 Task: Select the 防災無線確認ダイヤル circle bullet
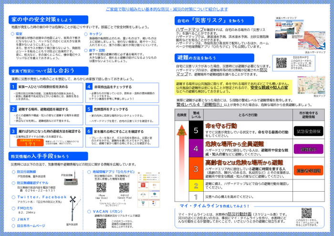(x=14, y=183)
